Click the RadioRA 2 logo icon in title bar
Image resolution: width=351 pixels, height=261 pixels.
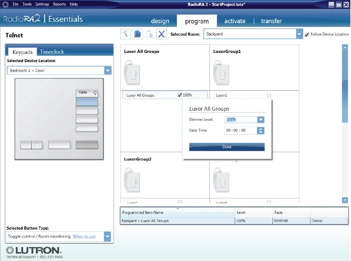(x=5, y=4)
